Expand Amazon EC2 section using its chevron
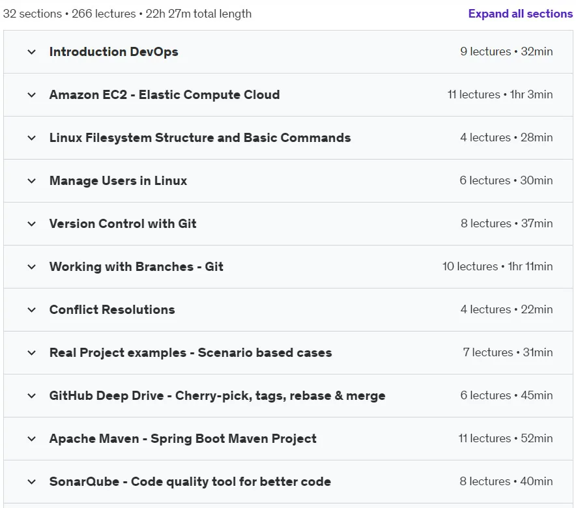 [31, 94]
